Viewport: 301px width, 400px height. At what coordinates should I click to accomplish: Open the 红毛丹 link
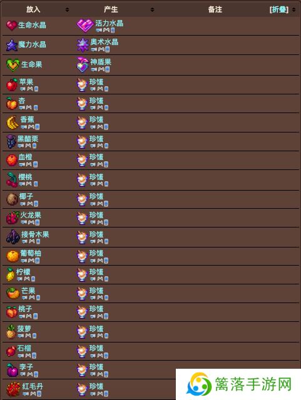[33, 386]
